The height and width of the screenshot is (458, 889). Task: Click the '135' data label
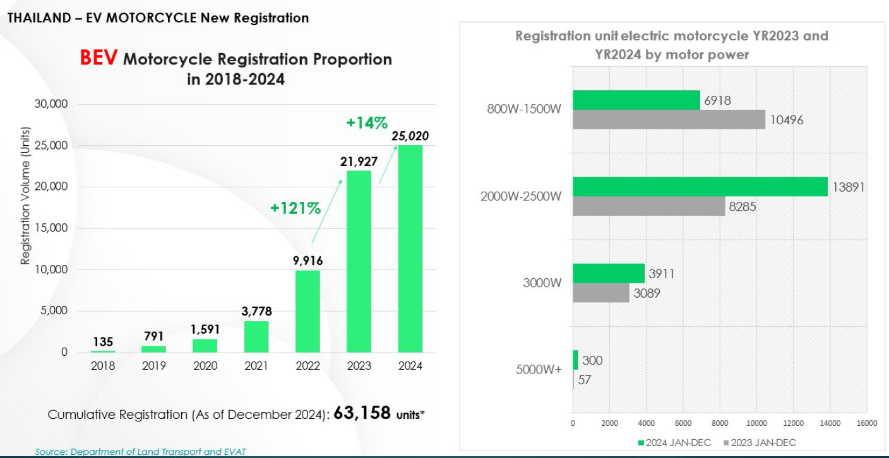pyautogui.click(x=102, y=341)
